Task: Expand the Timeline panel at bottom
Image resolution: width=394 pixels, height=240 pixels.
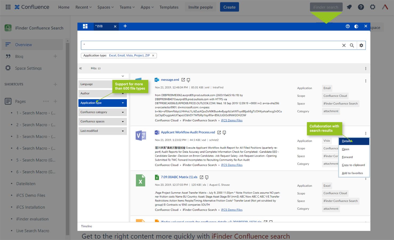Action: 87,226
